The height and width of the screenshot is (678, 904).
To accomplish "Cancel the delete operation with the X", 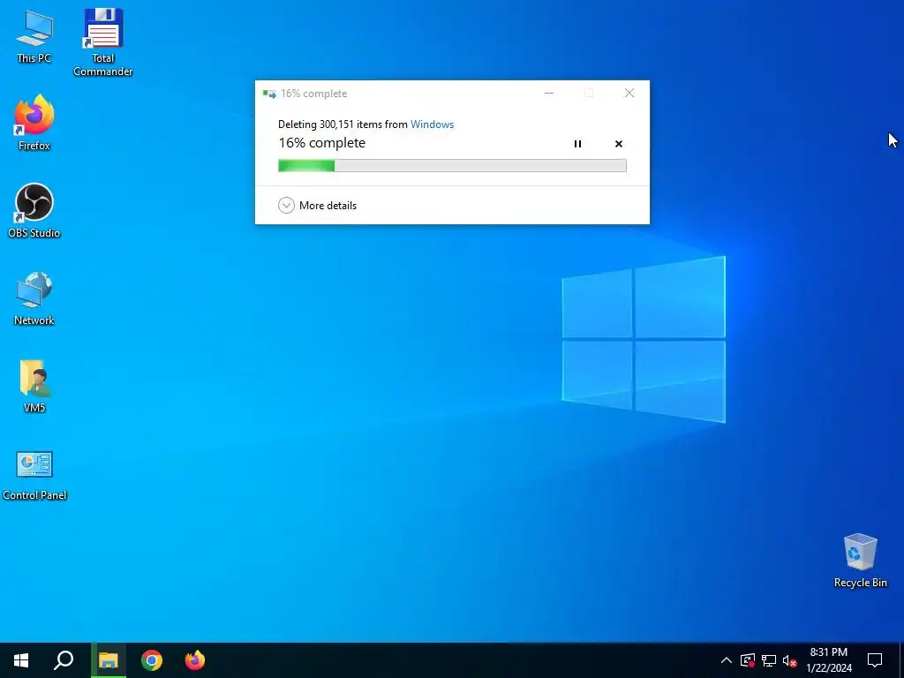I will point(619,144).
